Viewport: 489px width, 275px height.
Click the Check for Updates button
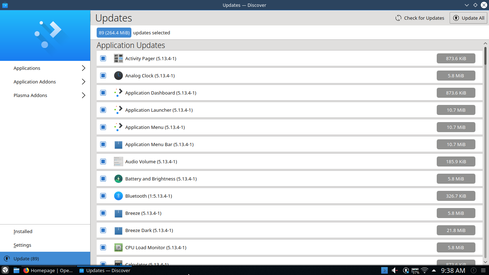pos(420,18)
